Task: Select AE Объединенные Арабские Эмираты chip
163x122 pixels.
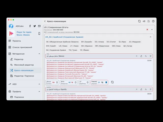Action: click(x=62, y=42)
